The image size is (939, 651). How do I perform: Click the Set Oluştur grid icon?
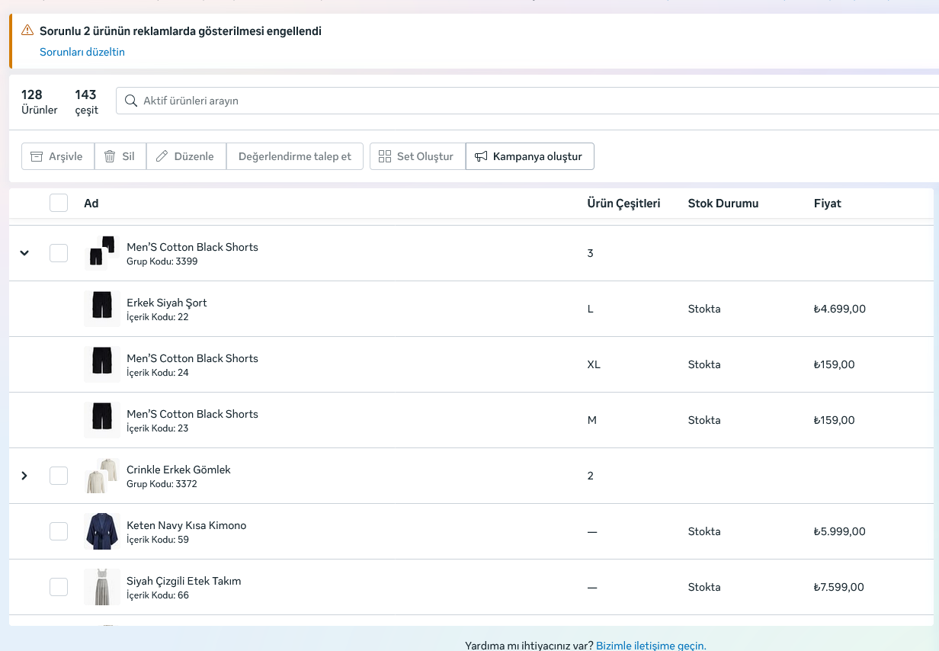pyautogui.click(x=385, y=156)
